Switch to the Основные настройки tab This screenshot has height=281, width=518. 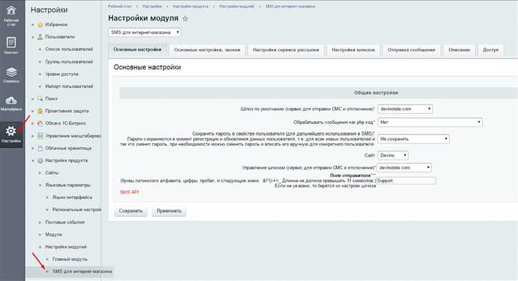[x=137, y=50]
